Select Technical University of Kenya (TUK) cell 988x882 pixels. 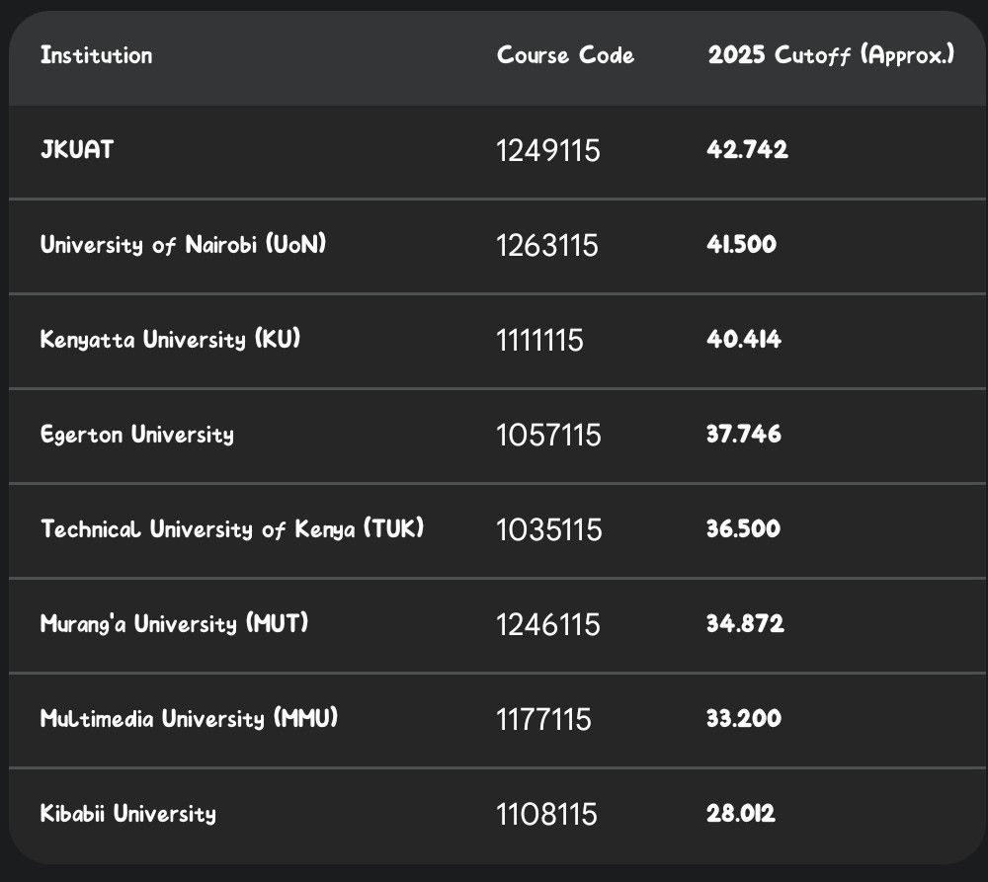(x=232, y=528)
